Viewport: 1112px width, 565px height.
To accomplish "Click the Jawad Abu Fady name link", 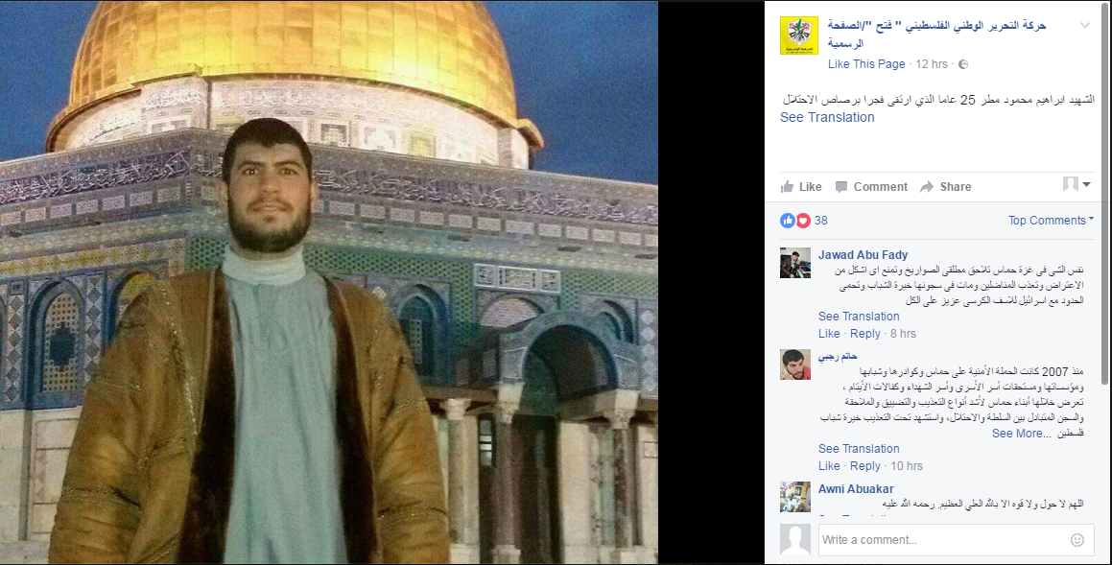I will click(x=863, y=254).
